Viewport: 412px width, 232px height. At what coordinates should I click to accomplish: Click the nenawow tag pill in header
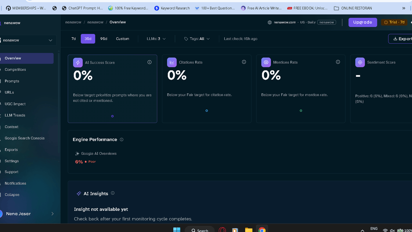point(327,22)
